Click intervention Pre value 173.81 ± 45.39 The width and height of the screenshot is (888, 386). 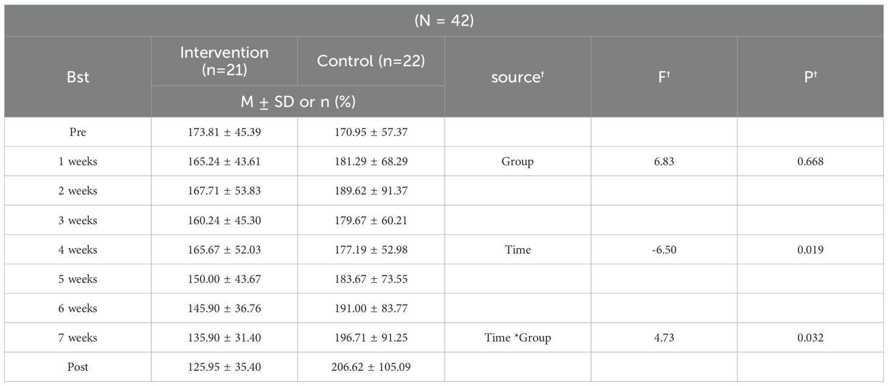pos(224,132)
